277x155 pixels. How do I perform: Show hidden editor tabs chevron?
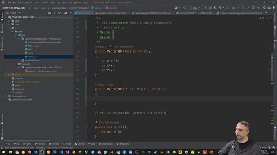pyautogui.click(x=266, y=13)
